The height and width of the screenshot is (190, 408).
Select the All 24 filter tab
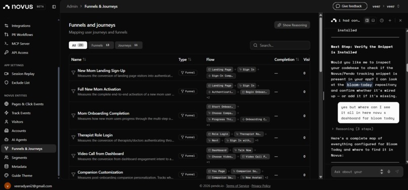[x=78, y=45]
